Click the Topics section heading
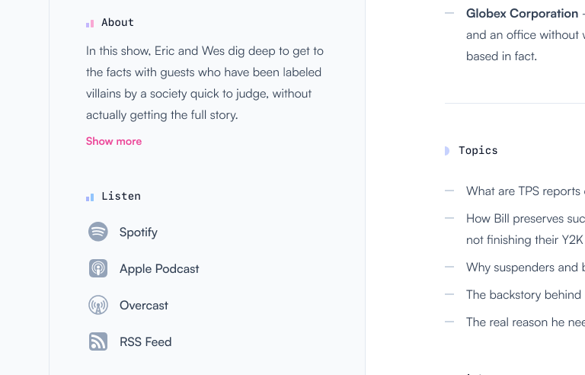 (x=478, y=151)
